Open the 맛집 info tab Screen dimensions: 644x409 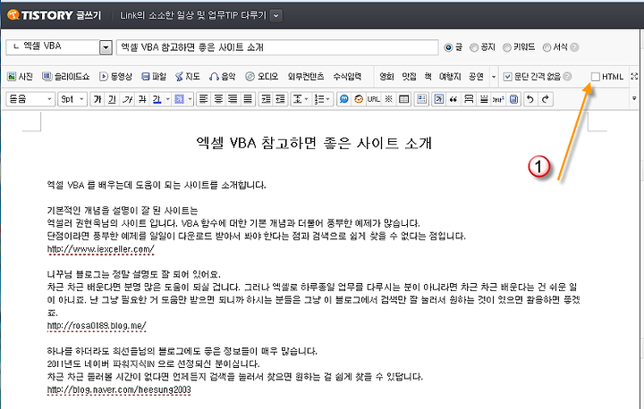coord(409,76)
